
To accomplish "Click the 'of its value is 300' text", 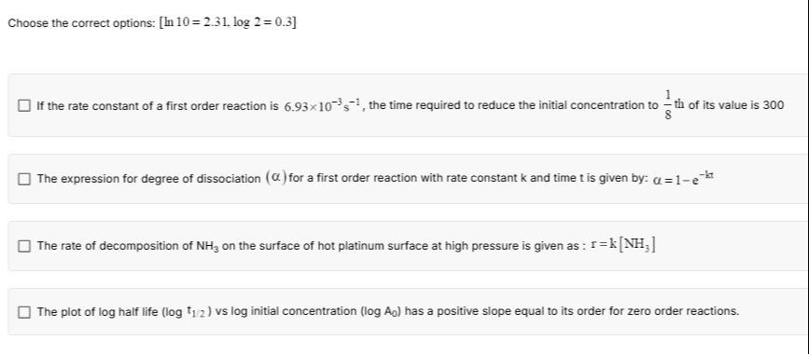I will click(x=736, y=105).
